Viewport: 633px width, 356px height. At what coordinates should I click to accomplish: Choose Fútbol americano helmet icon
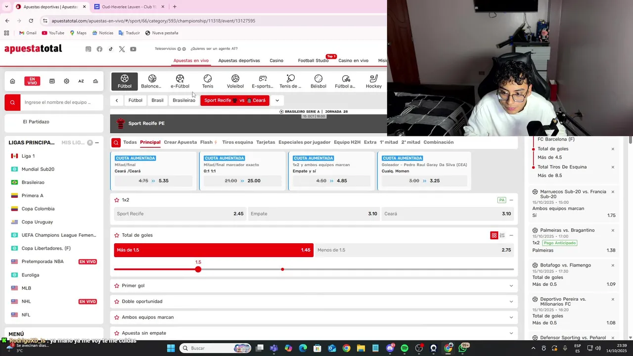(346, 82)
